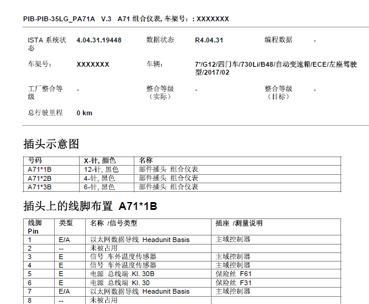The height and width of the screenshot is (304, 369).
Task: Click the 总行驶里程 label
Action: (x=45, y=113)
